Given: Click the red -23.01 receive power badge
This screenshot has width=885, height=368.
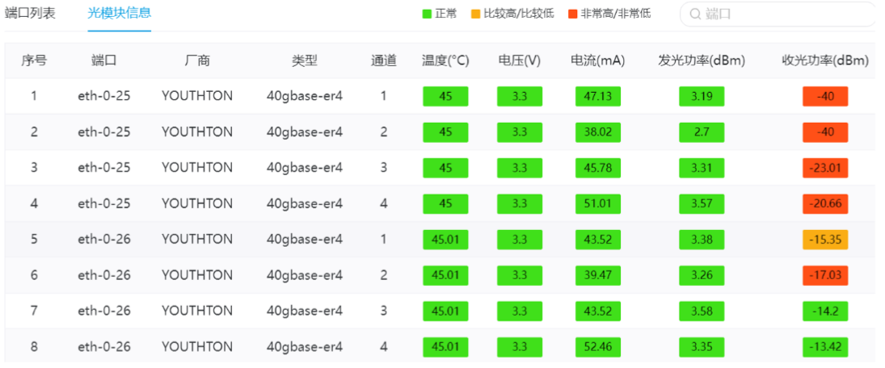Looking at the screenshot, I should (x=824, y=168).
